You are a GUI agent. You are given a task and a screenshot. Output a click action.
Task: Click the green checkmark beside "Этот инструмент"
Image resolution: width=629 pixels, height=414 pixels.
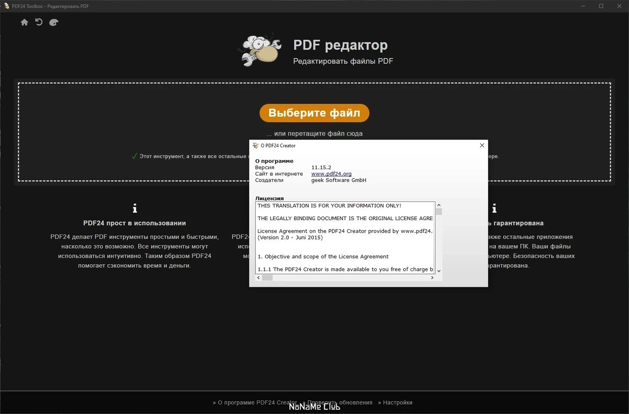pos(135,156)
